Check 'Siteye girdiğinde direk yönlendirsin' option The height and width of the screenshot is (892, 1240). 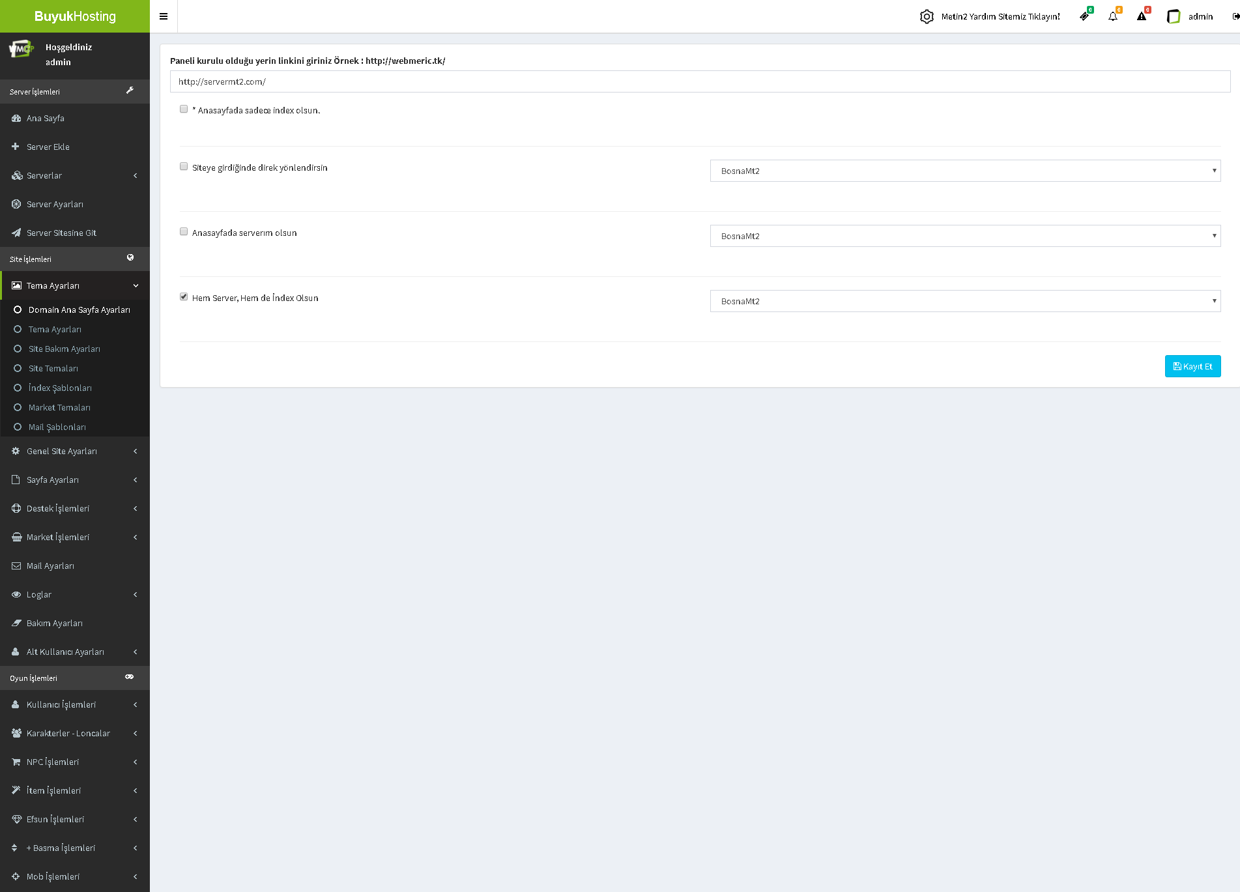(184, 167)
